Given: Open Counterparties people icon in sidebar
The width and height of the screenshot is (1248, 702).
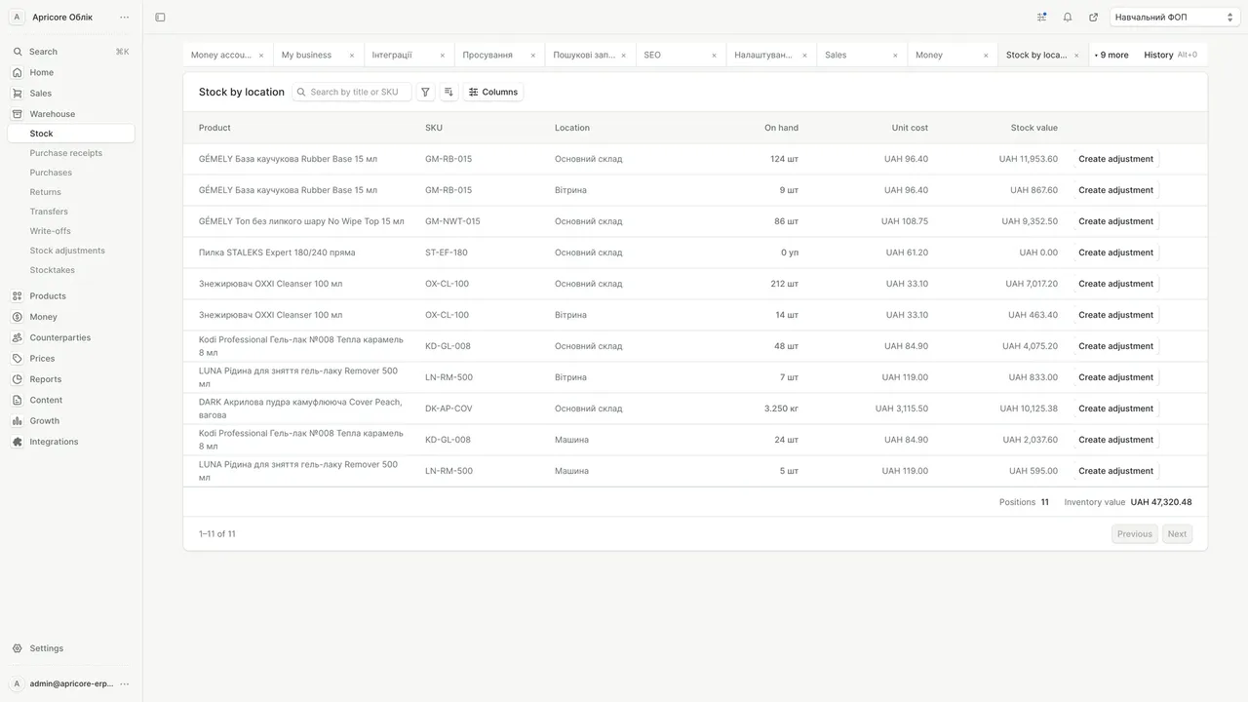Looking at the screenshot, I should [x=18, y=337].
